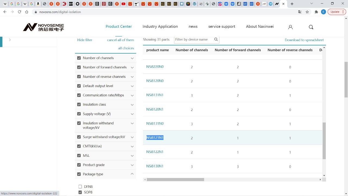Close the current NOVOSENSE tab

tap(284, 4)
